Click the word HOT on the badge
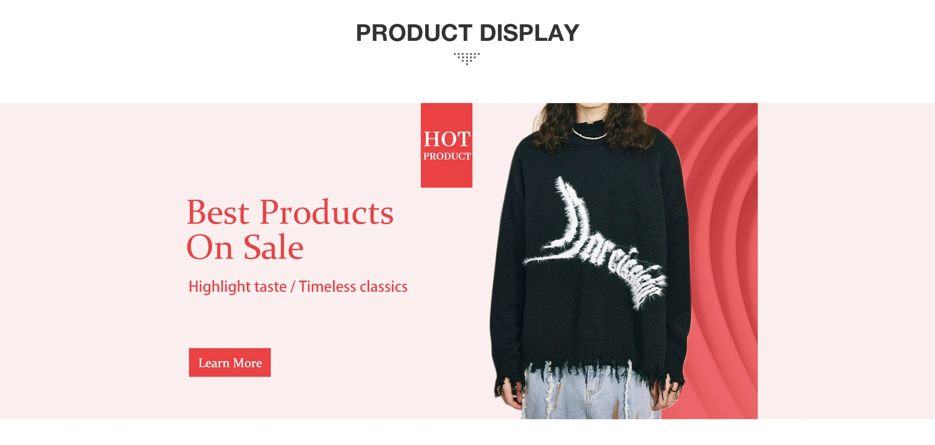 (x=447, y=139)
